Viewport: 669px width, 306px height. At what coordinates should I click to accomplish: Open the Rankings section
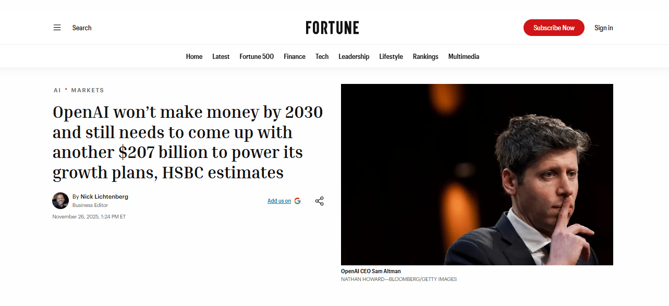point(425,56)
